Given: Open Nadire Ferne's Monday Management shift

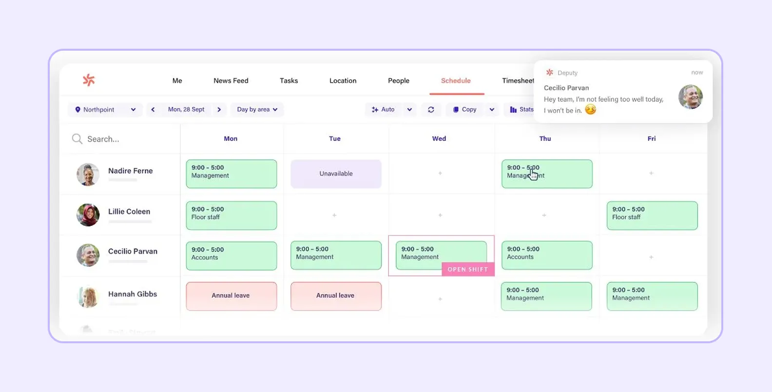Looking at the screenshot, I should tap(232, 174).
